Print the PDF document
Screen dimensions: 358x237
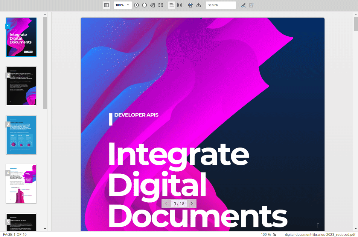coord(191,5)
